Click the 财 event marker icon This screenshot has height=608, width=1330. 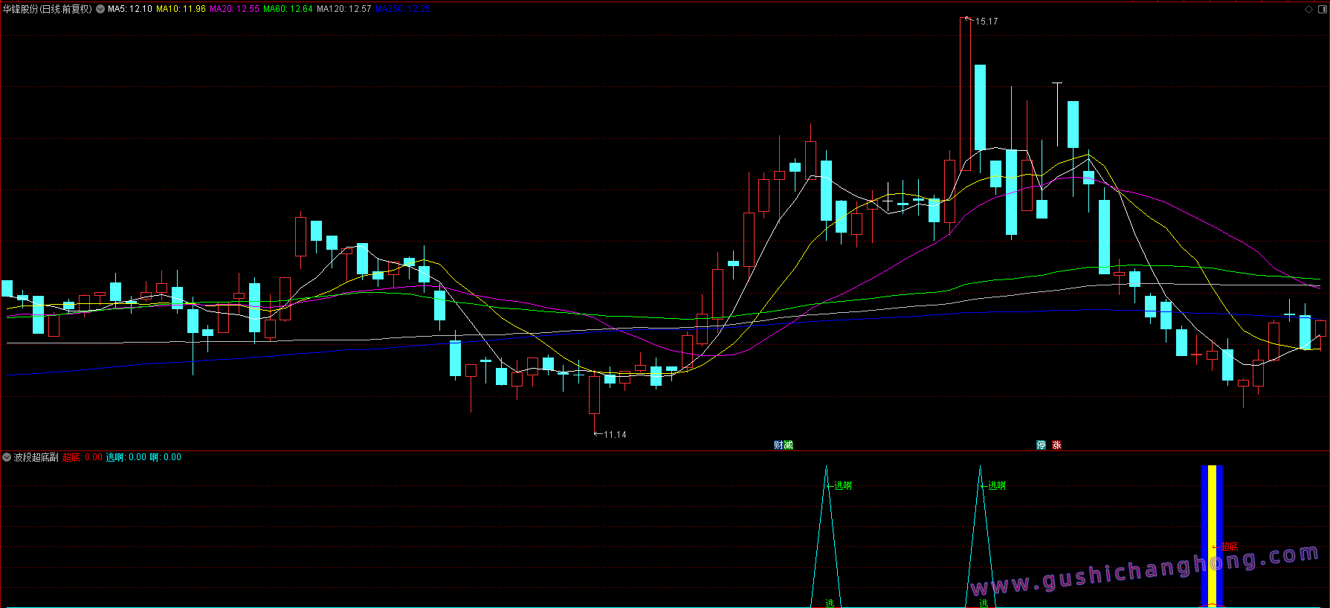click(778, 445)
